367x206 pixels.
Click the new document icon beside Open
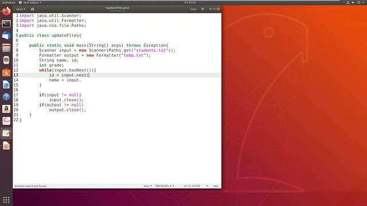[x=33, y=9]
